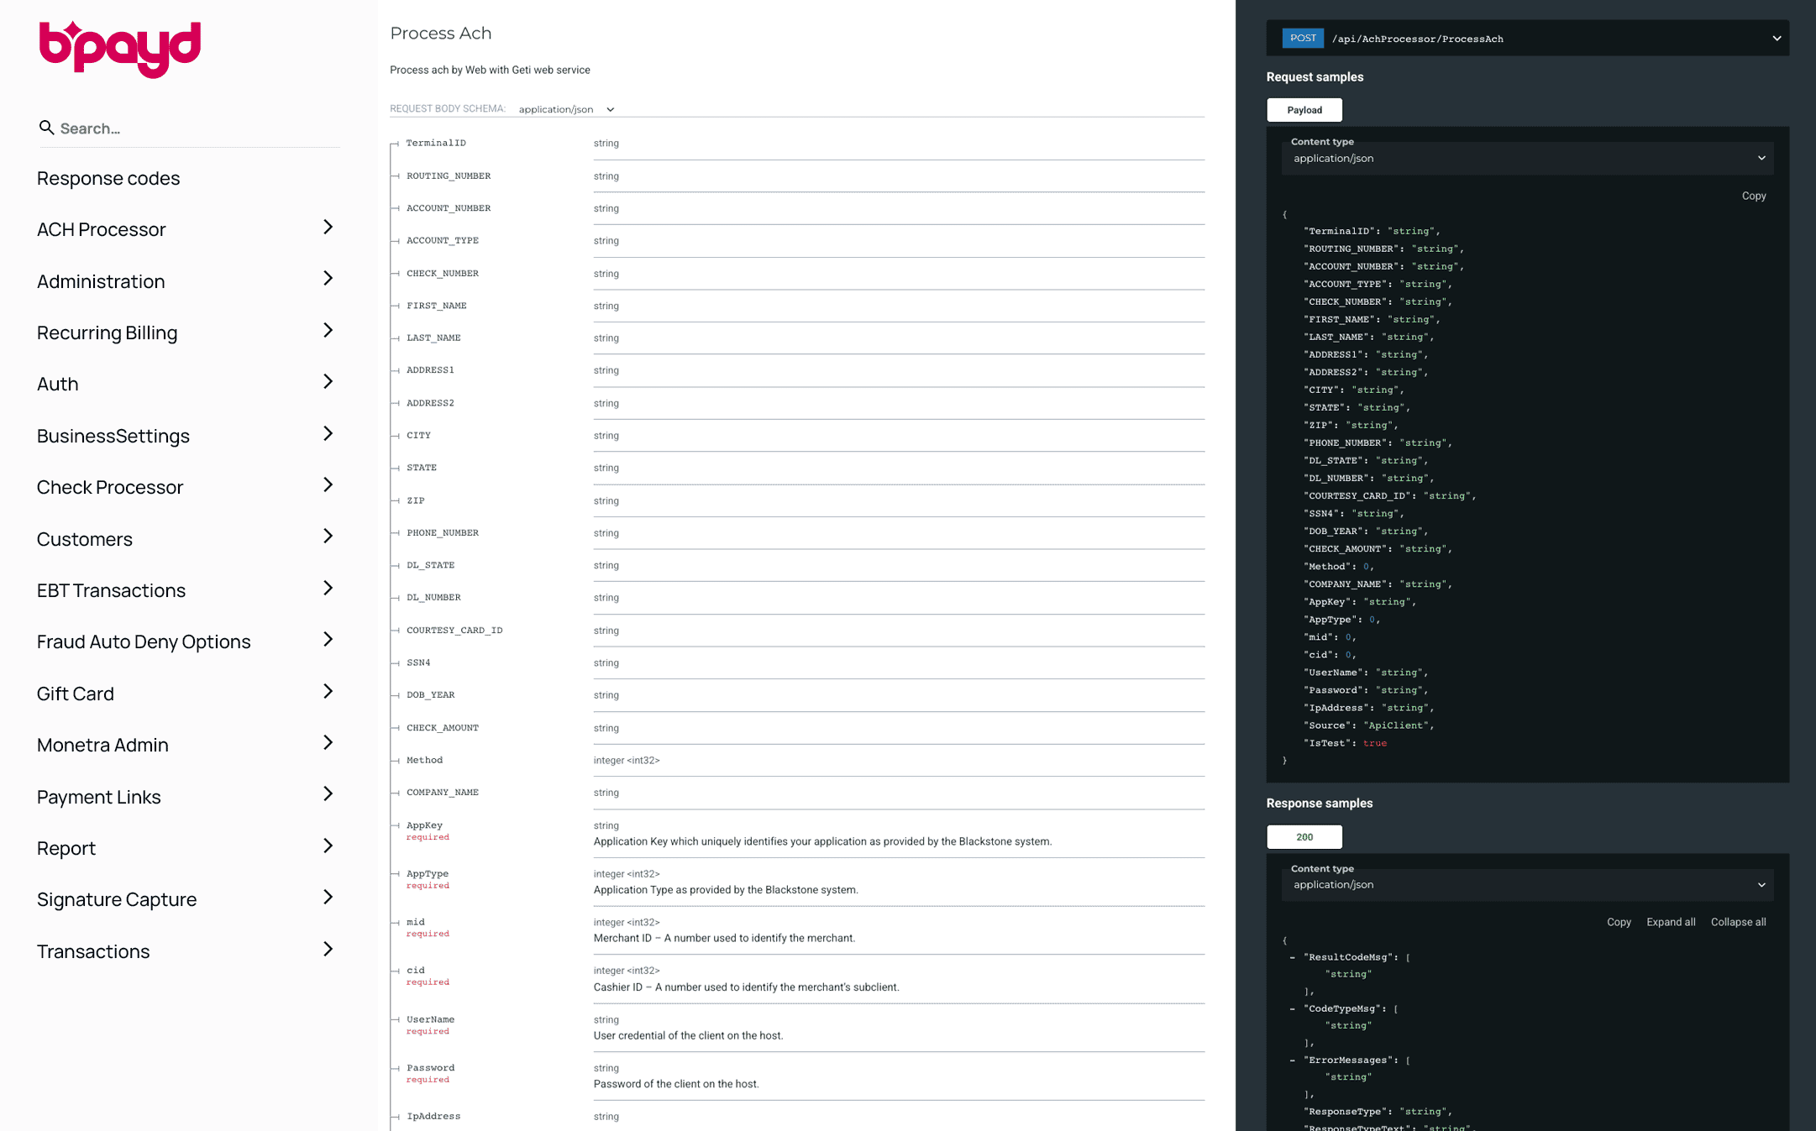Click the COURTESY_CARD_ID field name
This screenshot has height=1131, width=1816.
pyautogui.click(x=454, y=630)
